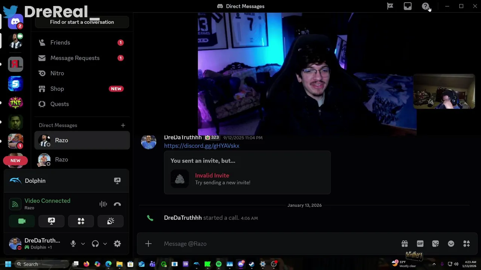This screenshot has height=270, width=481.
Task: Open the Soundboard button
Action: click(x=110, y=221)
